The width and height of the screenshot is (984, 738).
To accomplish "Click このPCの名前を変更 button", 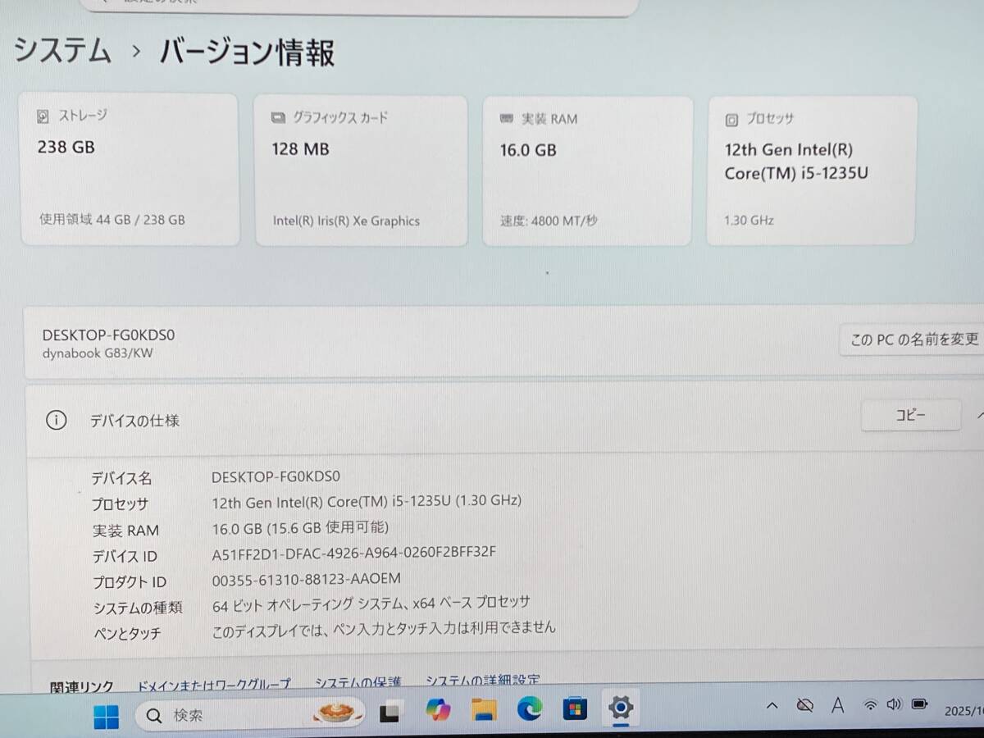I will [x=913, y=339].
